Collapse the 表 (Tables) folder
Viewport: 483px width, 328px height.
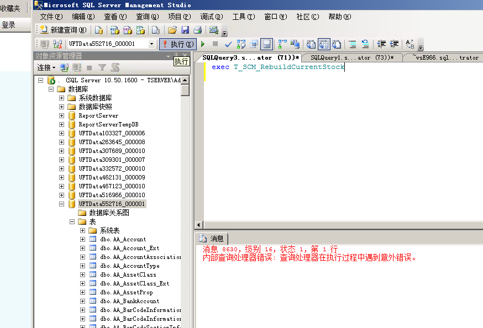coord(72,221)
